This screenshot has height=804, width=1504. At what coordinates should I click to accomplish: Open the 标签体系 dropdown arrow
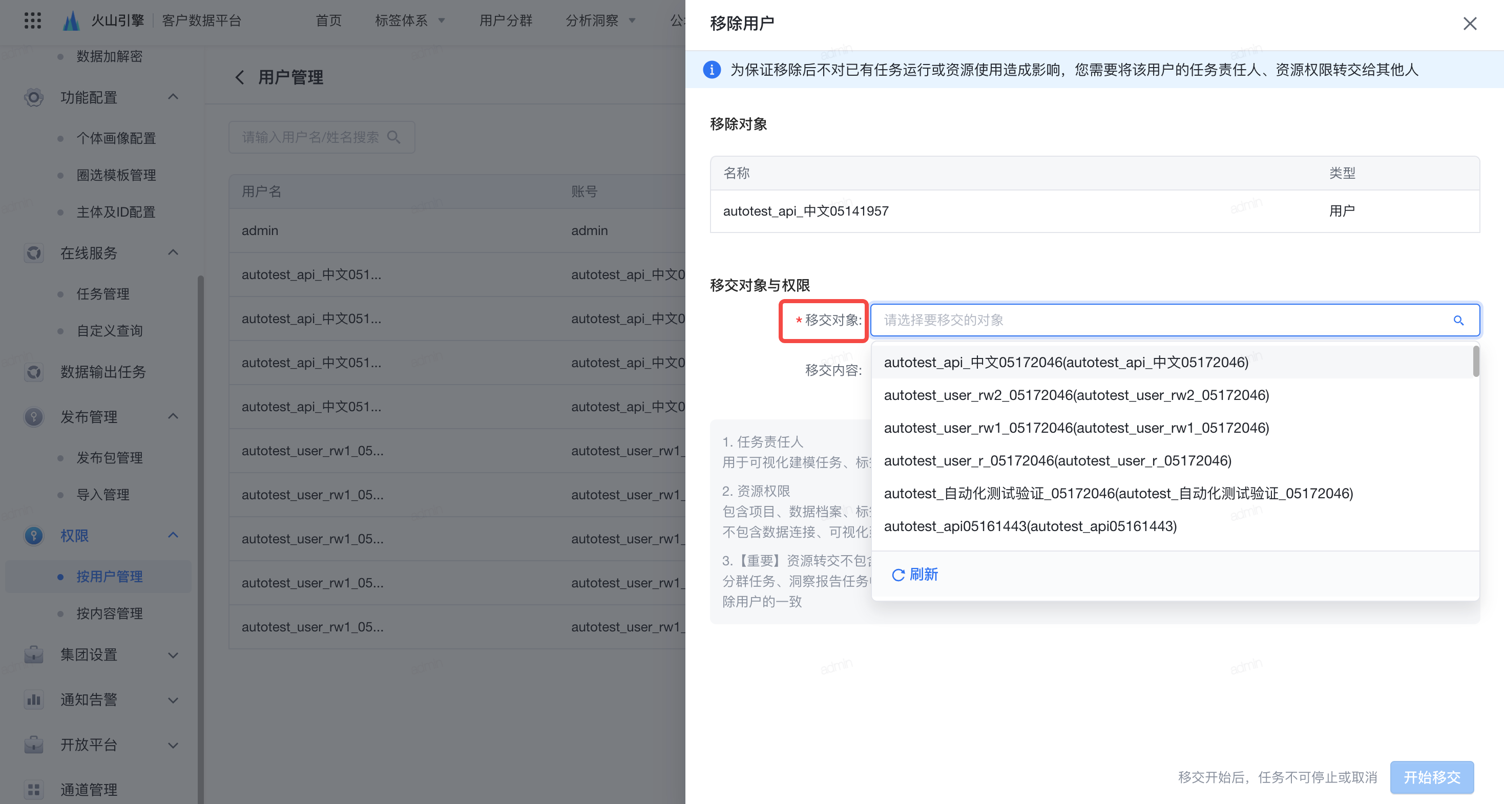click(442, 21)
